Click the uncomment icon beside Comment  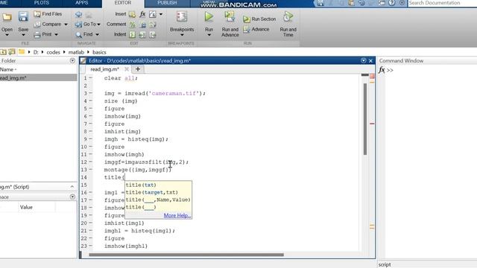tap(142, 25)
